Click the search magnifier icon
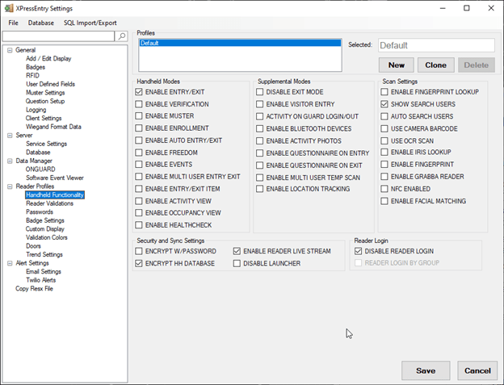This screenshot has width=504, height=385. [x=121, y=36]
